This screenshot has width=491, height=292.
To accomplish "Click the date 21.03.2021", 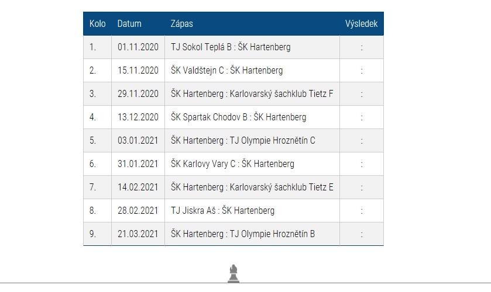I will coord(138,234).
